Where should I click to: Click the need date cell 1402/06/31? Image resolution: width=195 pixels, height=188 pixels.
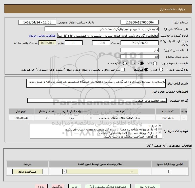coord(21,118)
